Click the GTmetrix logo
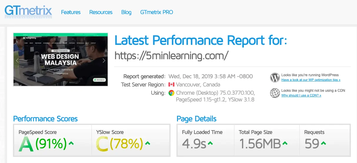 pos(28,11)
